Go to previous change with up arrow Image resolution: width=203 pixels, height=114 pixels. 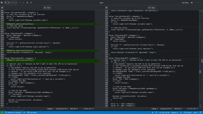point(13,3)
